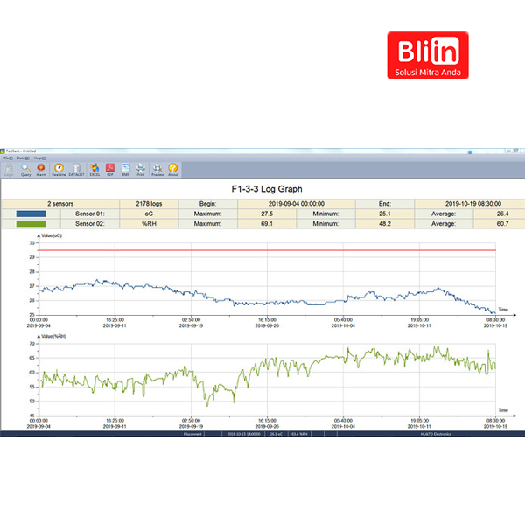Open the DATALIST view
Viewport: 525px width, 525px height.
click(76, 168)
